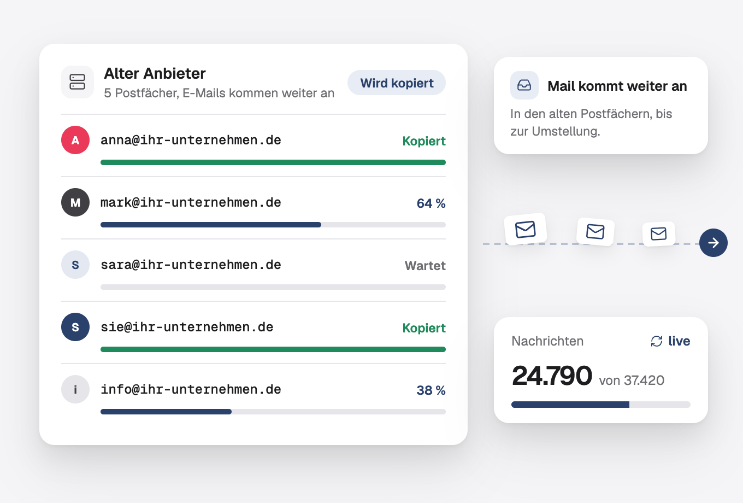Click anna's completed green progress bar
This screenshot has height=503, width=743.
click(273, 162)
